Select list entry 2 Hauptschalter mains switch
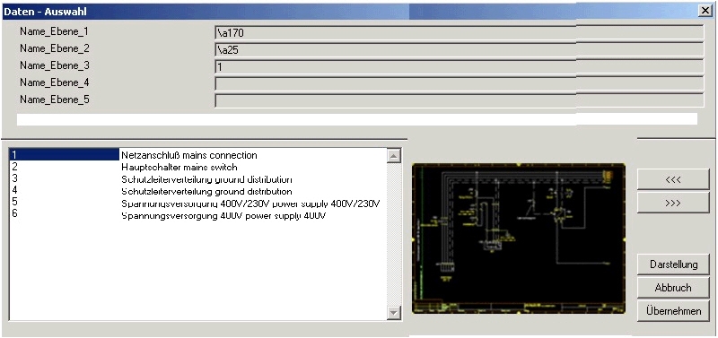This screenshot has width=718, height=338. pos(197,167)
